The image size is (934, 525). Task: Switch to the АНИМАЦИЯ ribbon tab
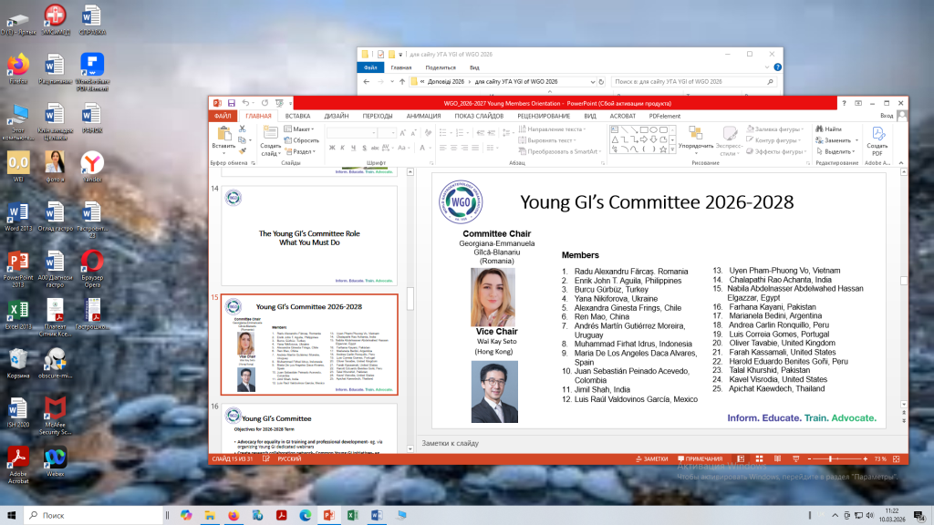click(423, 116)
